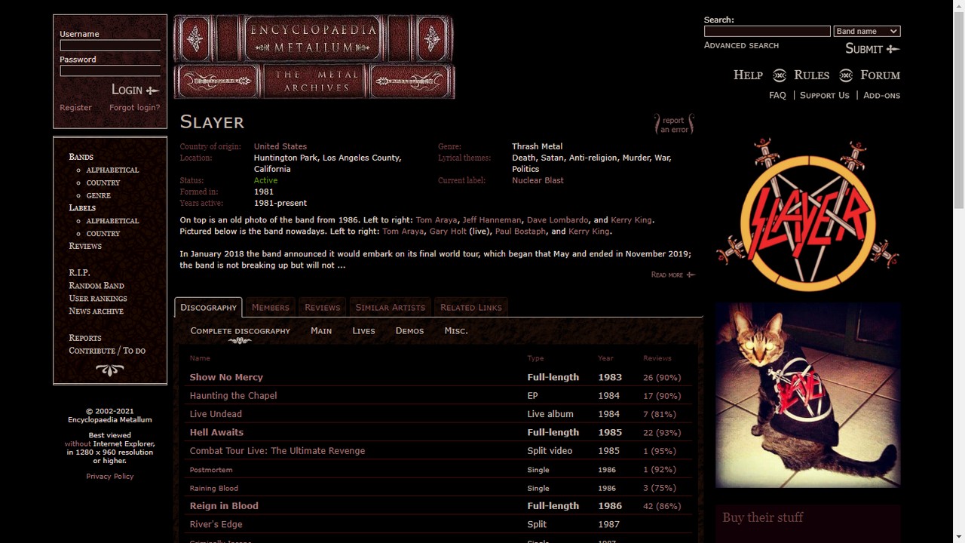Select the Misc. discography sub-tab
This screenshot has width=965, height=543.
456,330
